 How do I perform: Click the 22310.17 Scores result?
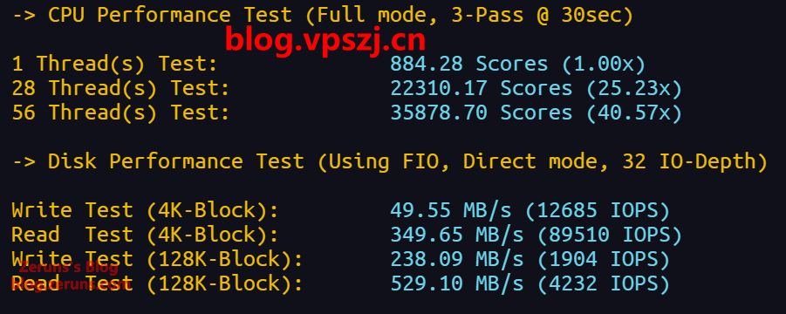click(482, 89)
